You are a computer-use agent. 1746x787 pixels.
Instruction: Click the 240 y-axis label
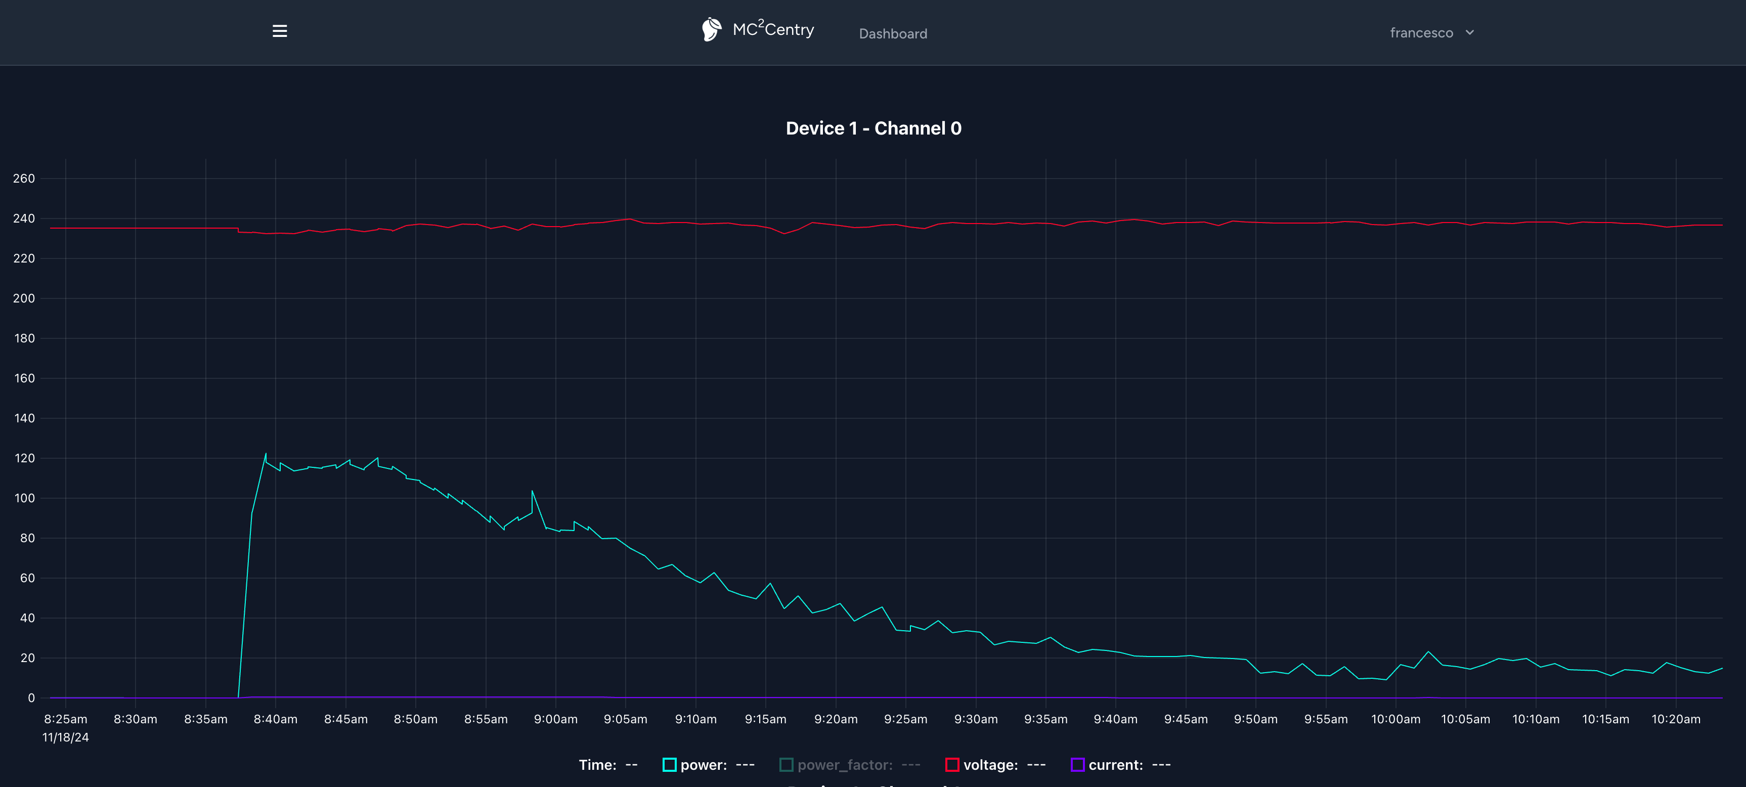coord(24,218)
